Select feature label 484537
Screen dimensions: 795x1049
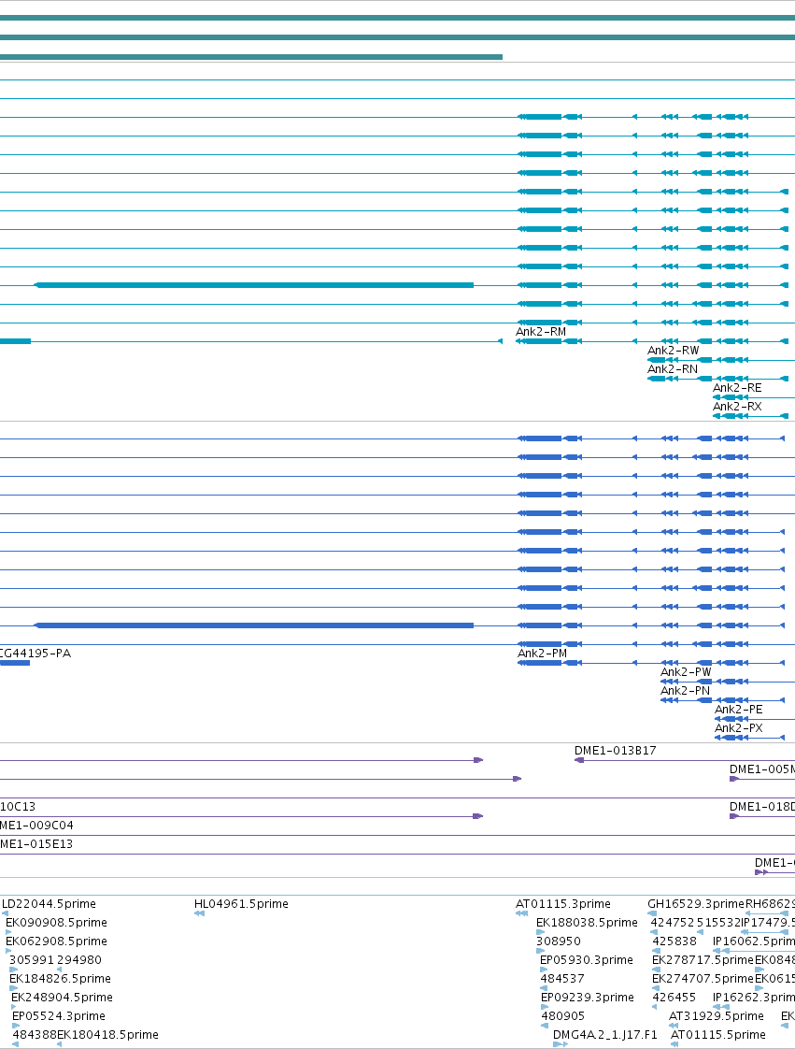562,979
